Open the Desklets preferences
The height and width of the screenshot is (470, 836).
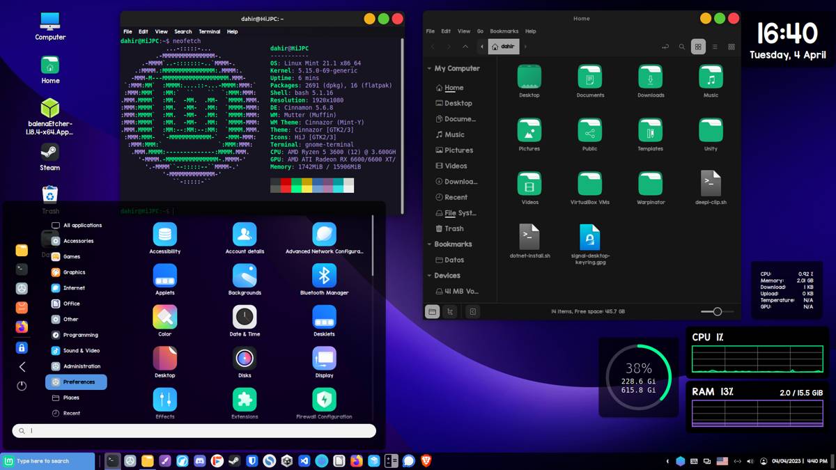click(324, 321)
